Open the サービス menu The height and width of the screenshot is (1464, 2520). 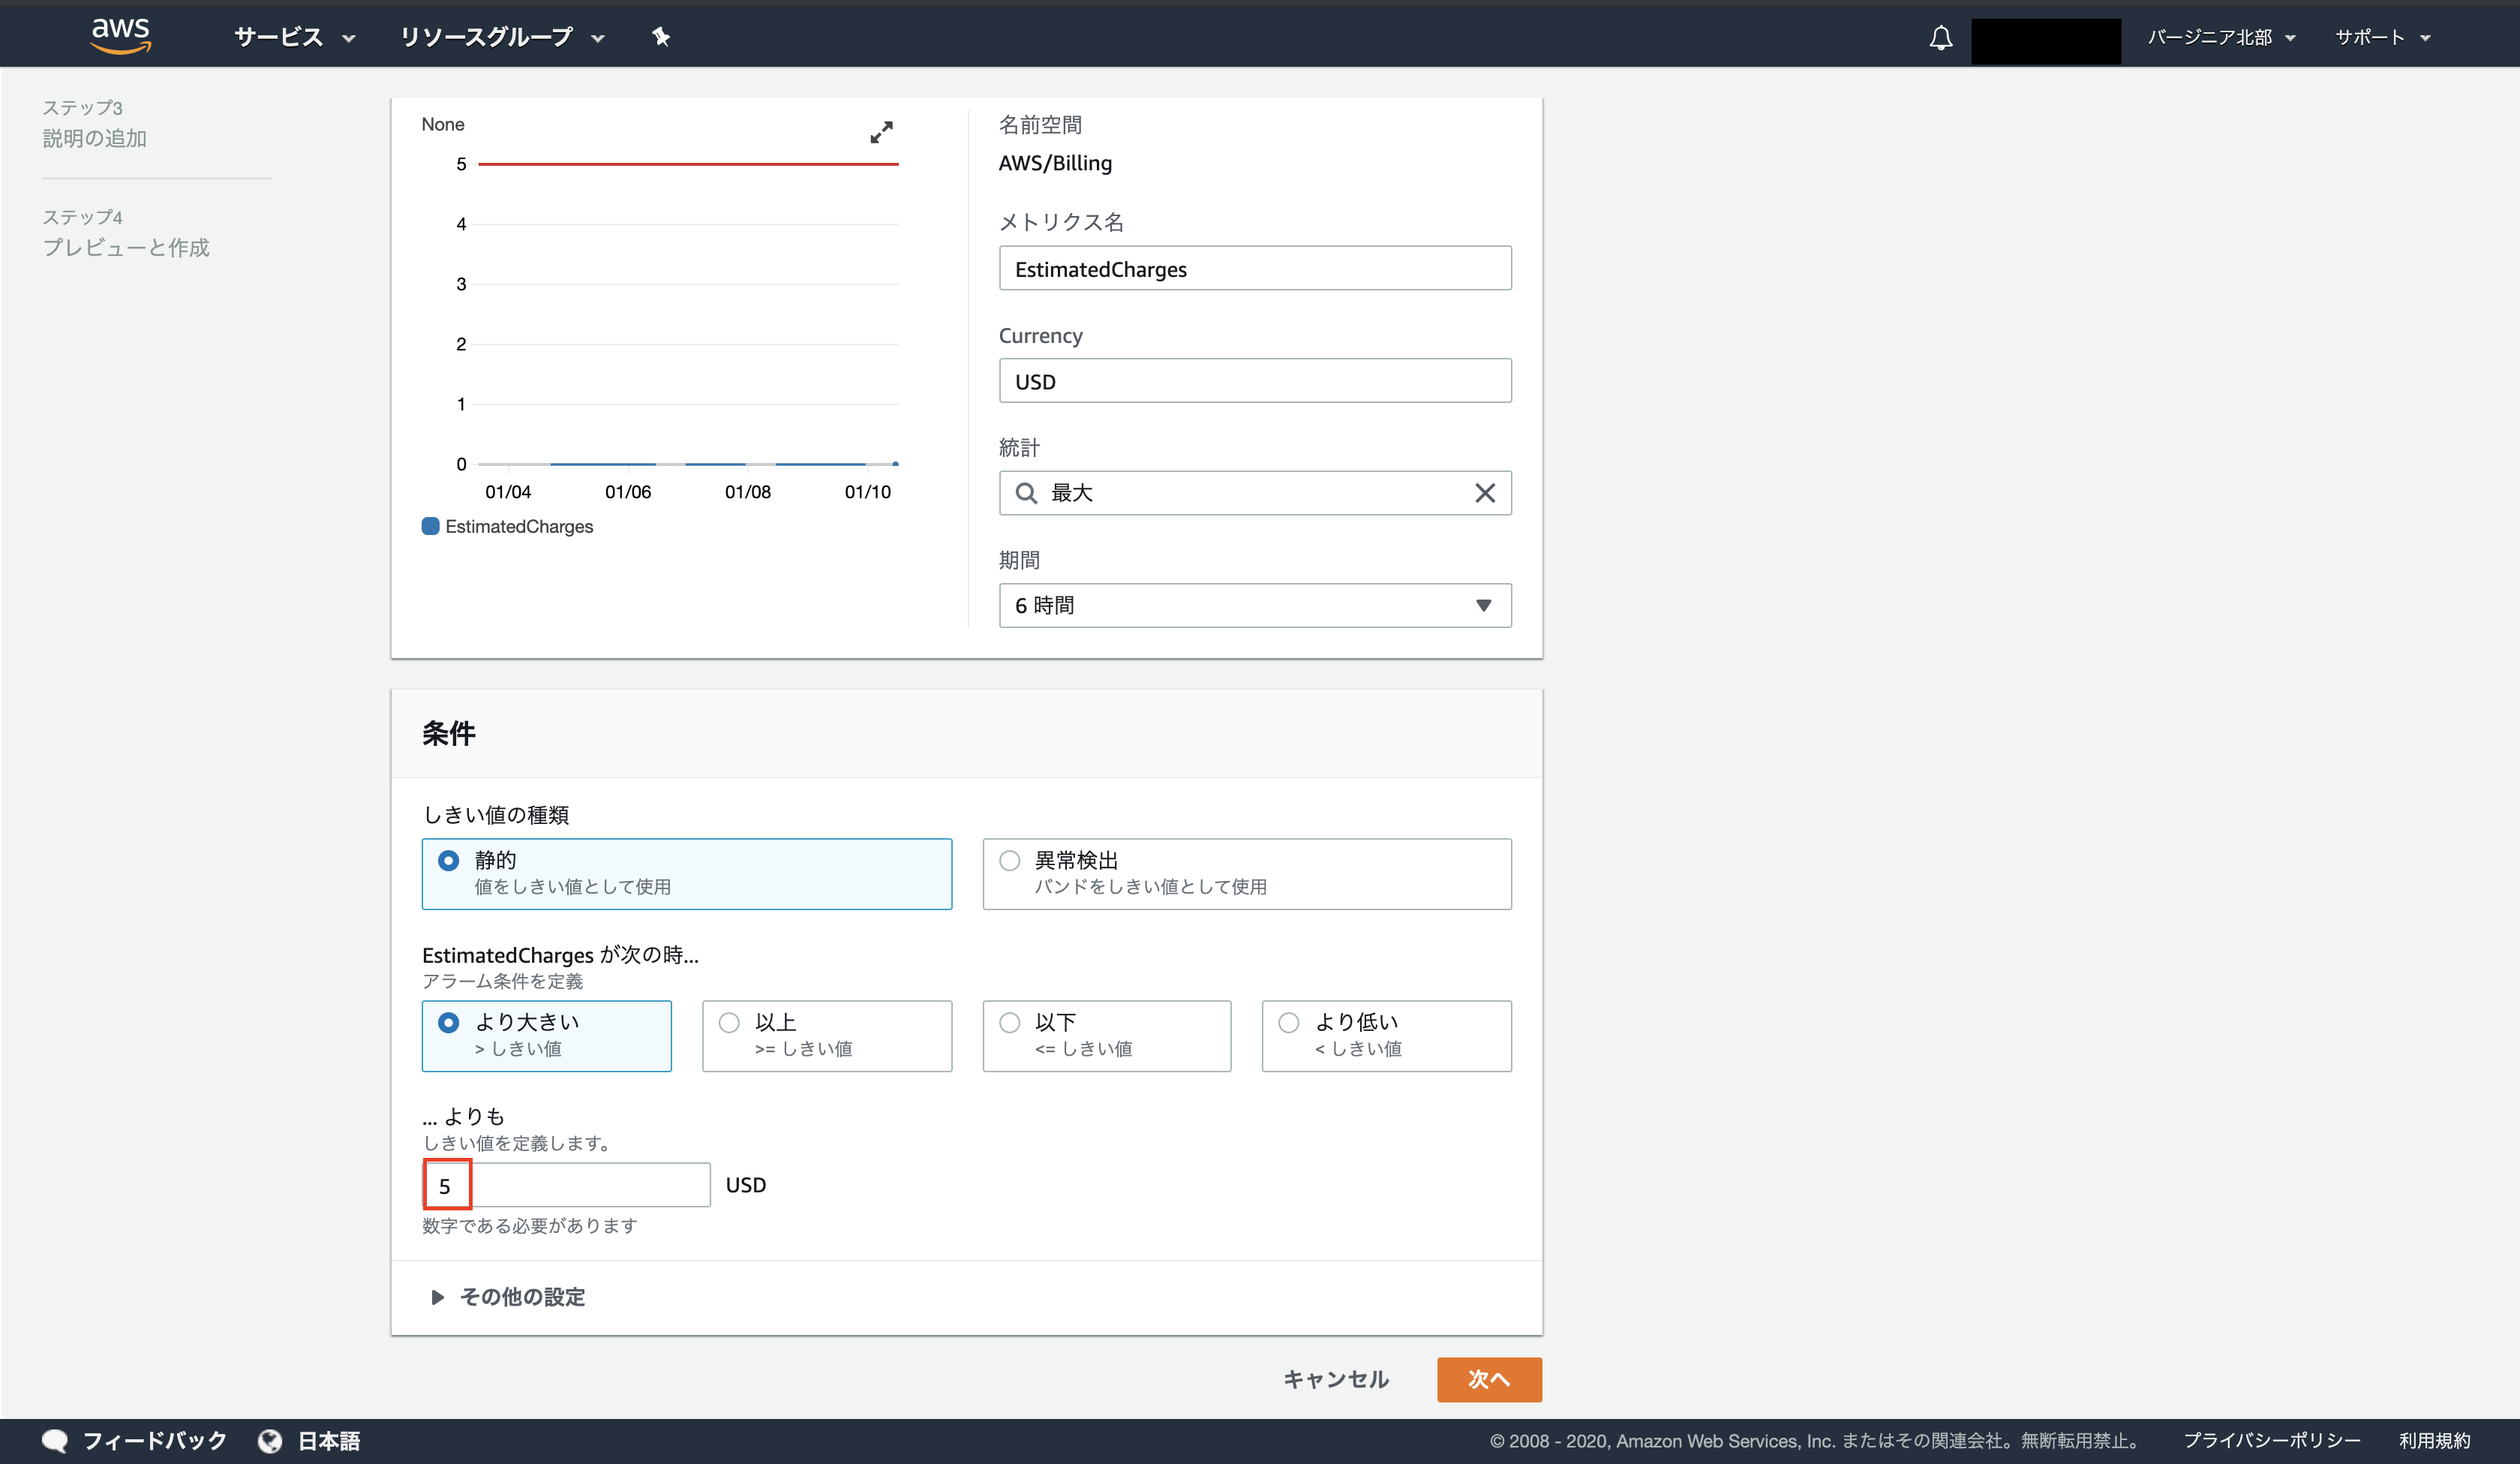[294, 37]
